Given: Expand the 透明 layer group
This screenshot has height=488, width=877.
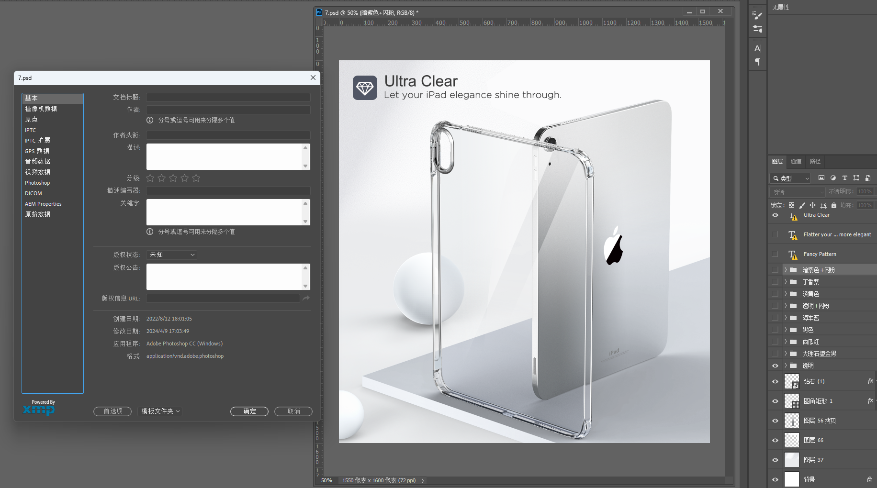Looking at the screenshot, I should tap(786, 366).
